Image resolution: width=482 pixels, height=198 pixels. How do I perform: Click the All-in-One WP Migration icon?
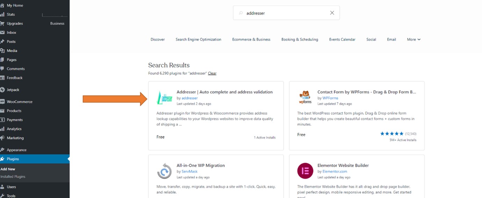point(164,171)
